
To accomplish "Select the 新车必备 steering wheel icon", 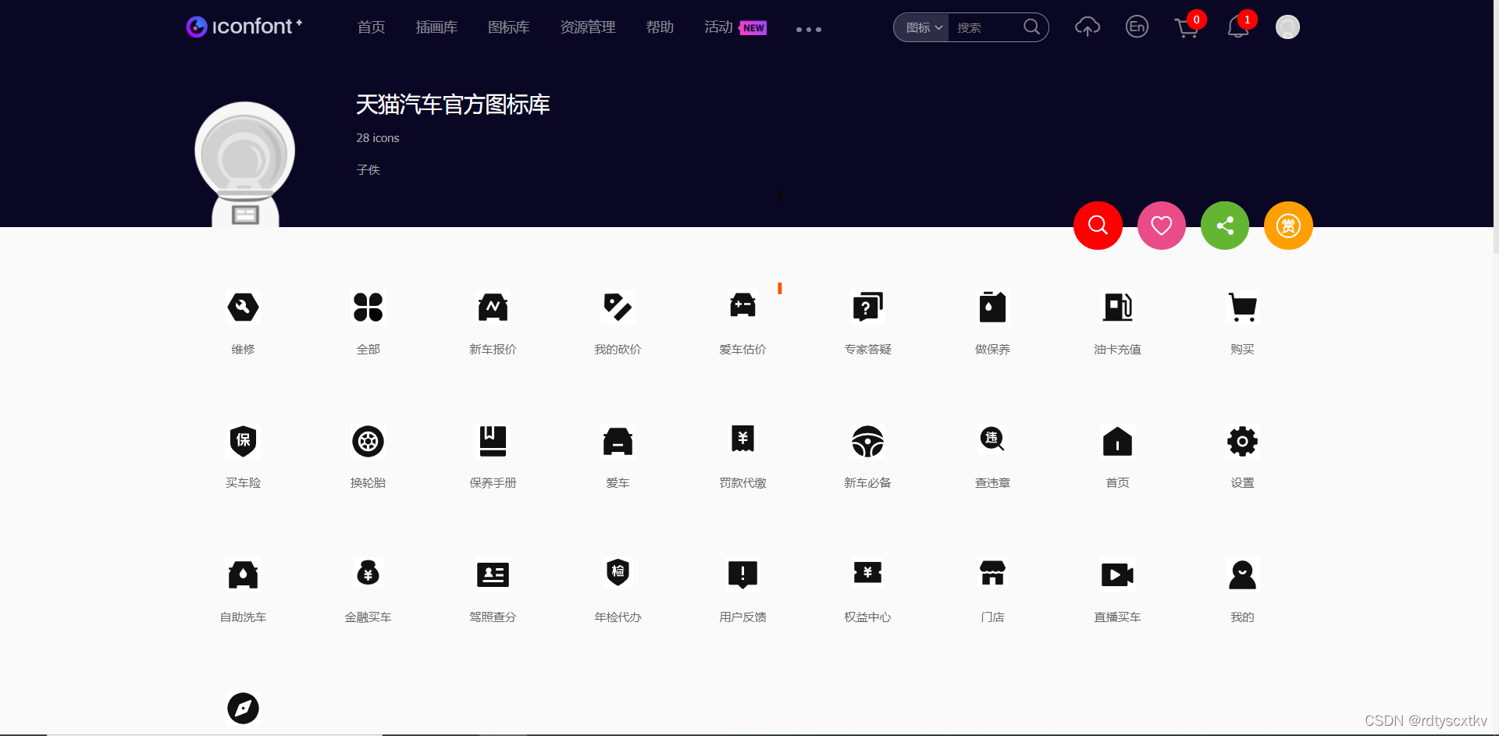I will tap(867, 441).
